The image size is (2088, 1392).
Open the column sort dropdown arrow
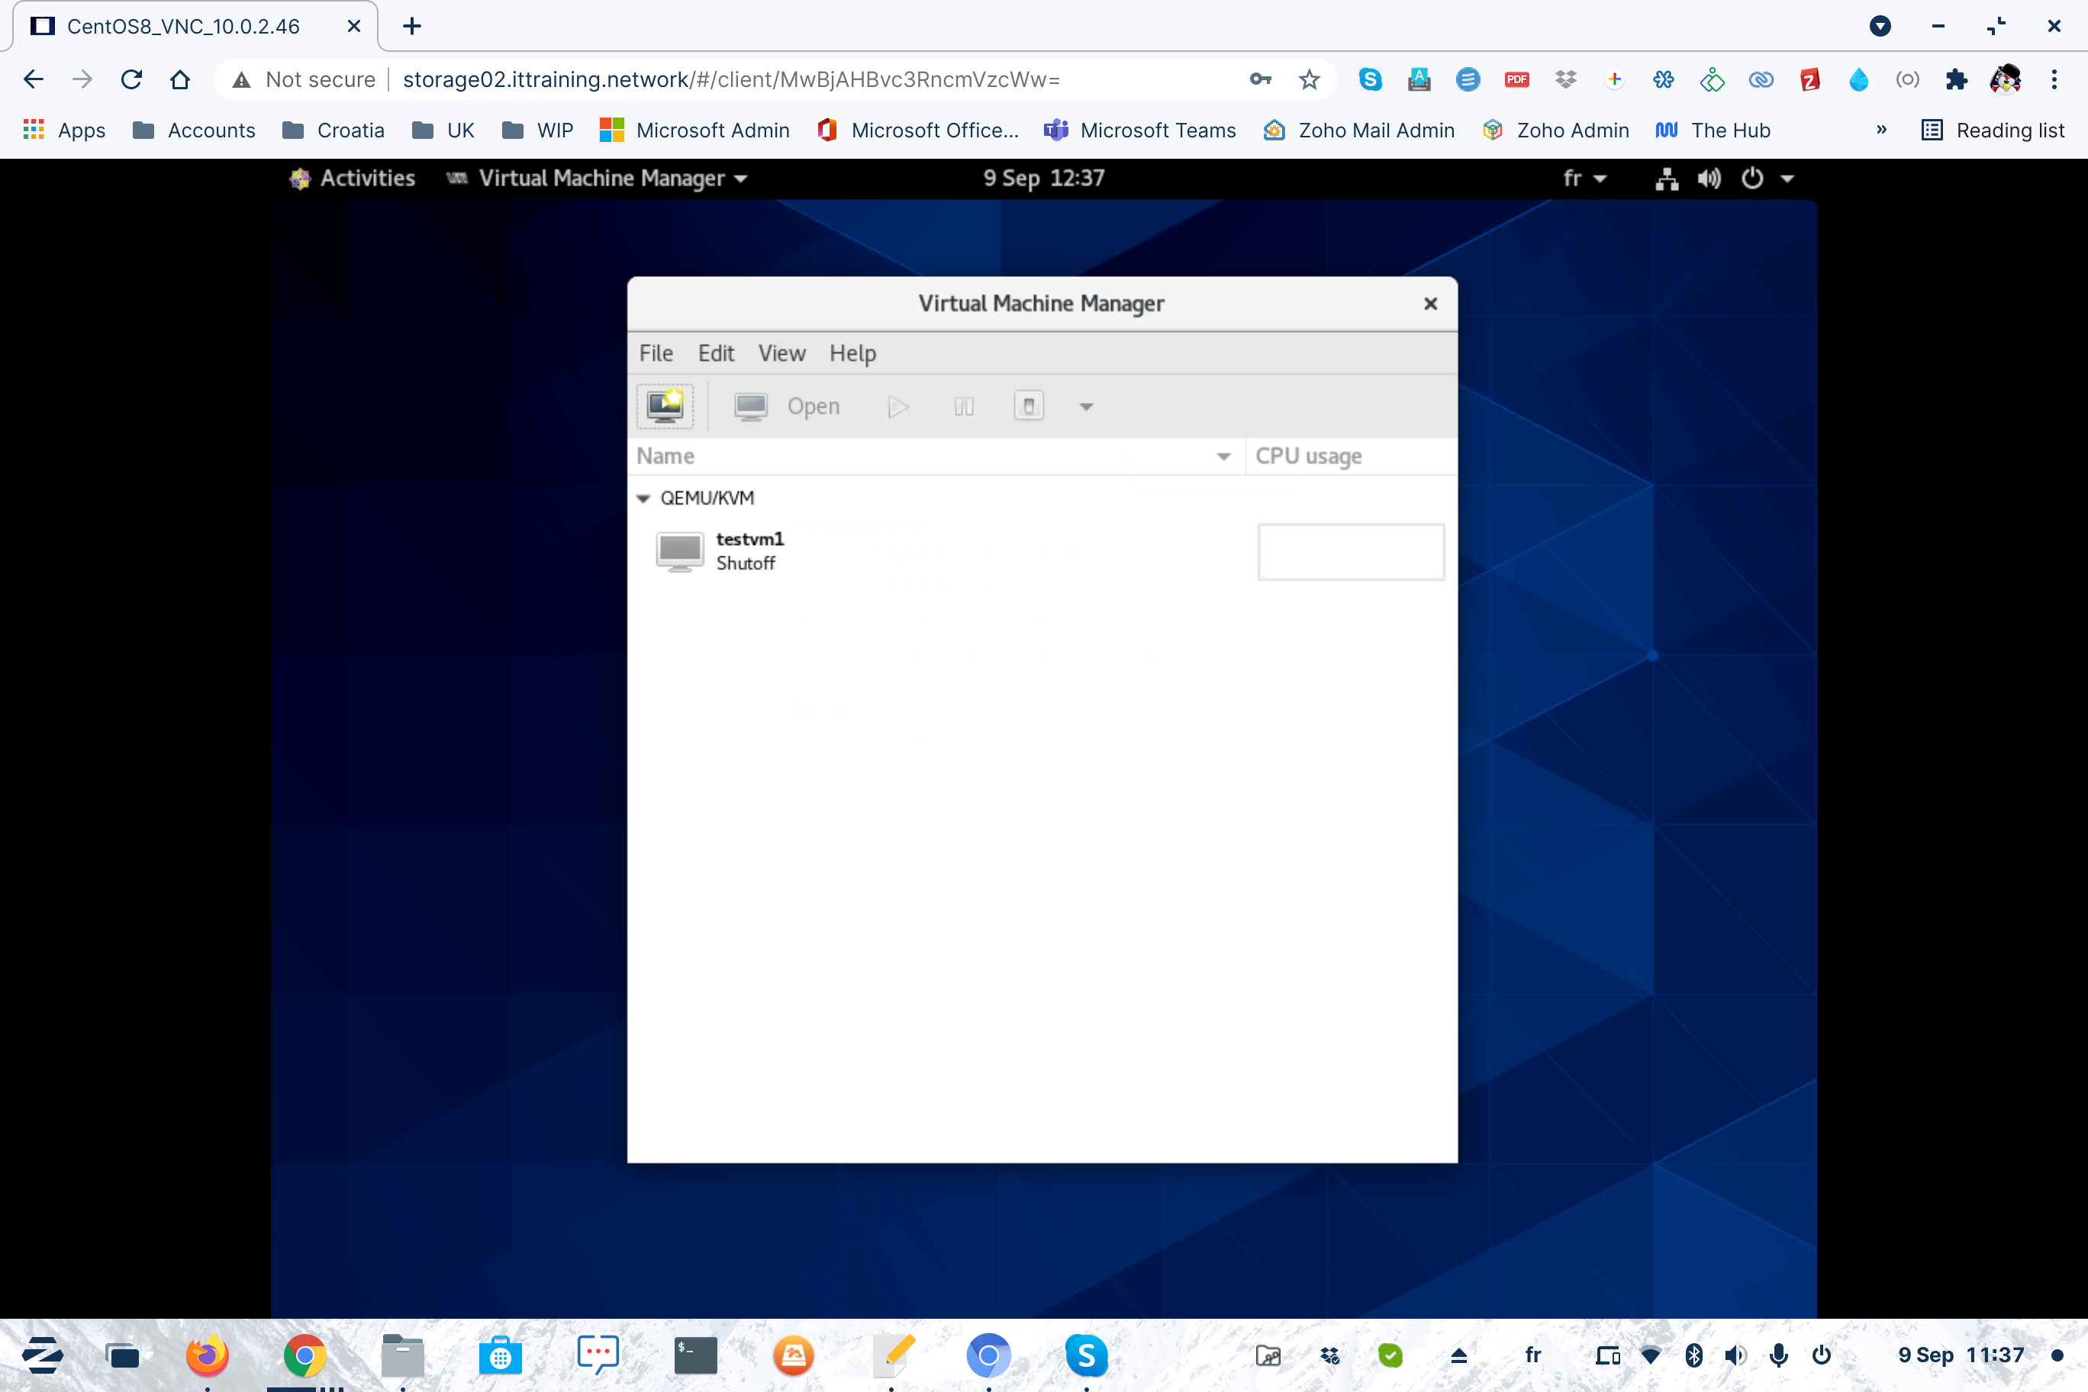pyautogui.click(x=1223, y=456)
